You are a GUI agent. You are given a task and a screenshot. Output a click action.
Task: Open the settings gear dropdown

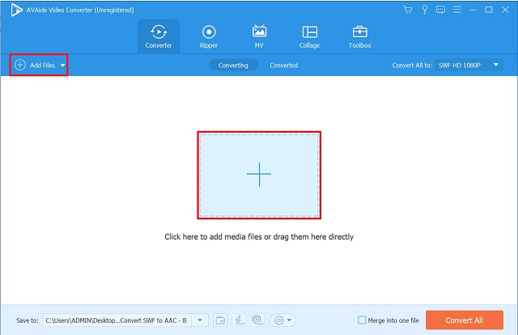point(282,320)
